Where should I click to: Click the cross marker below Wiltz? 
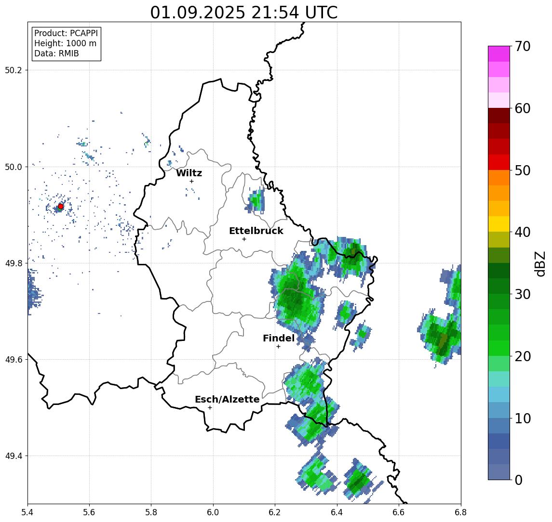(x=191, y=182)
